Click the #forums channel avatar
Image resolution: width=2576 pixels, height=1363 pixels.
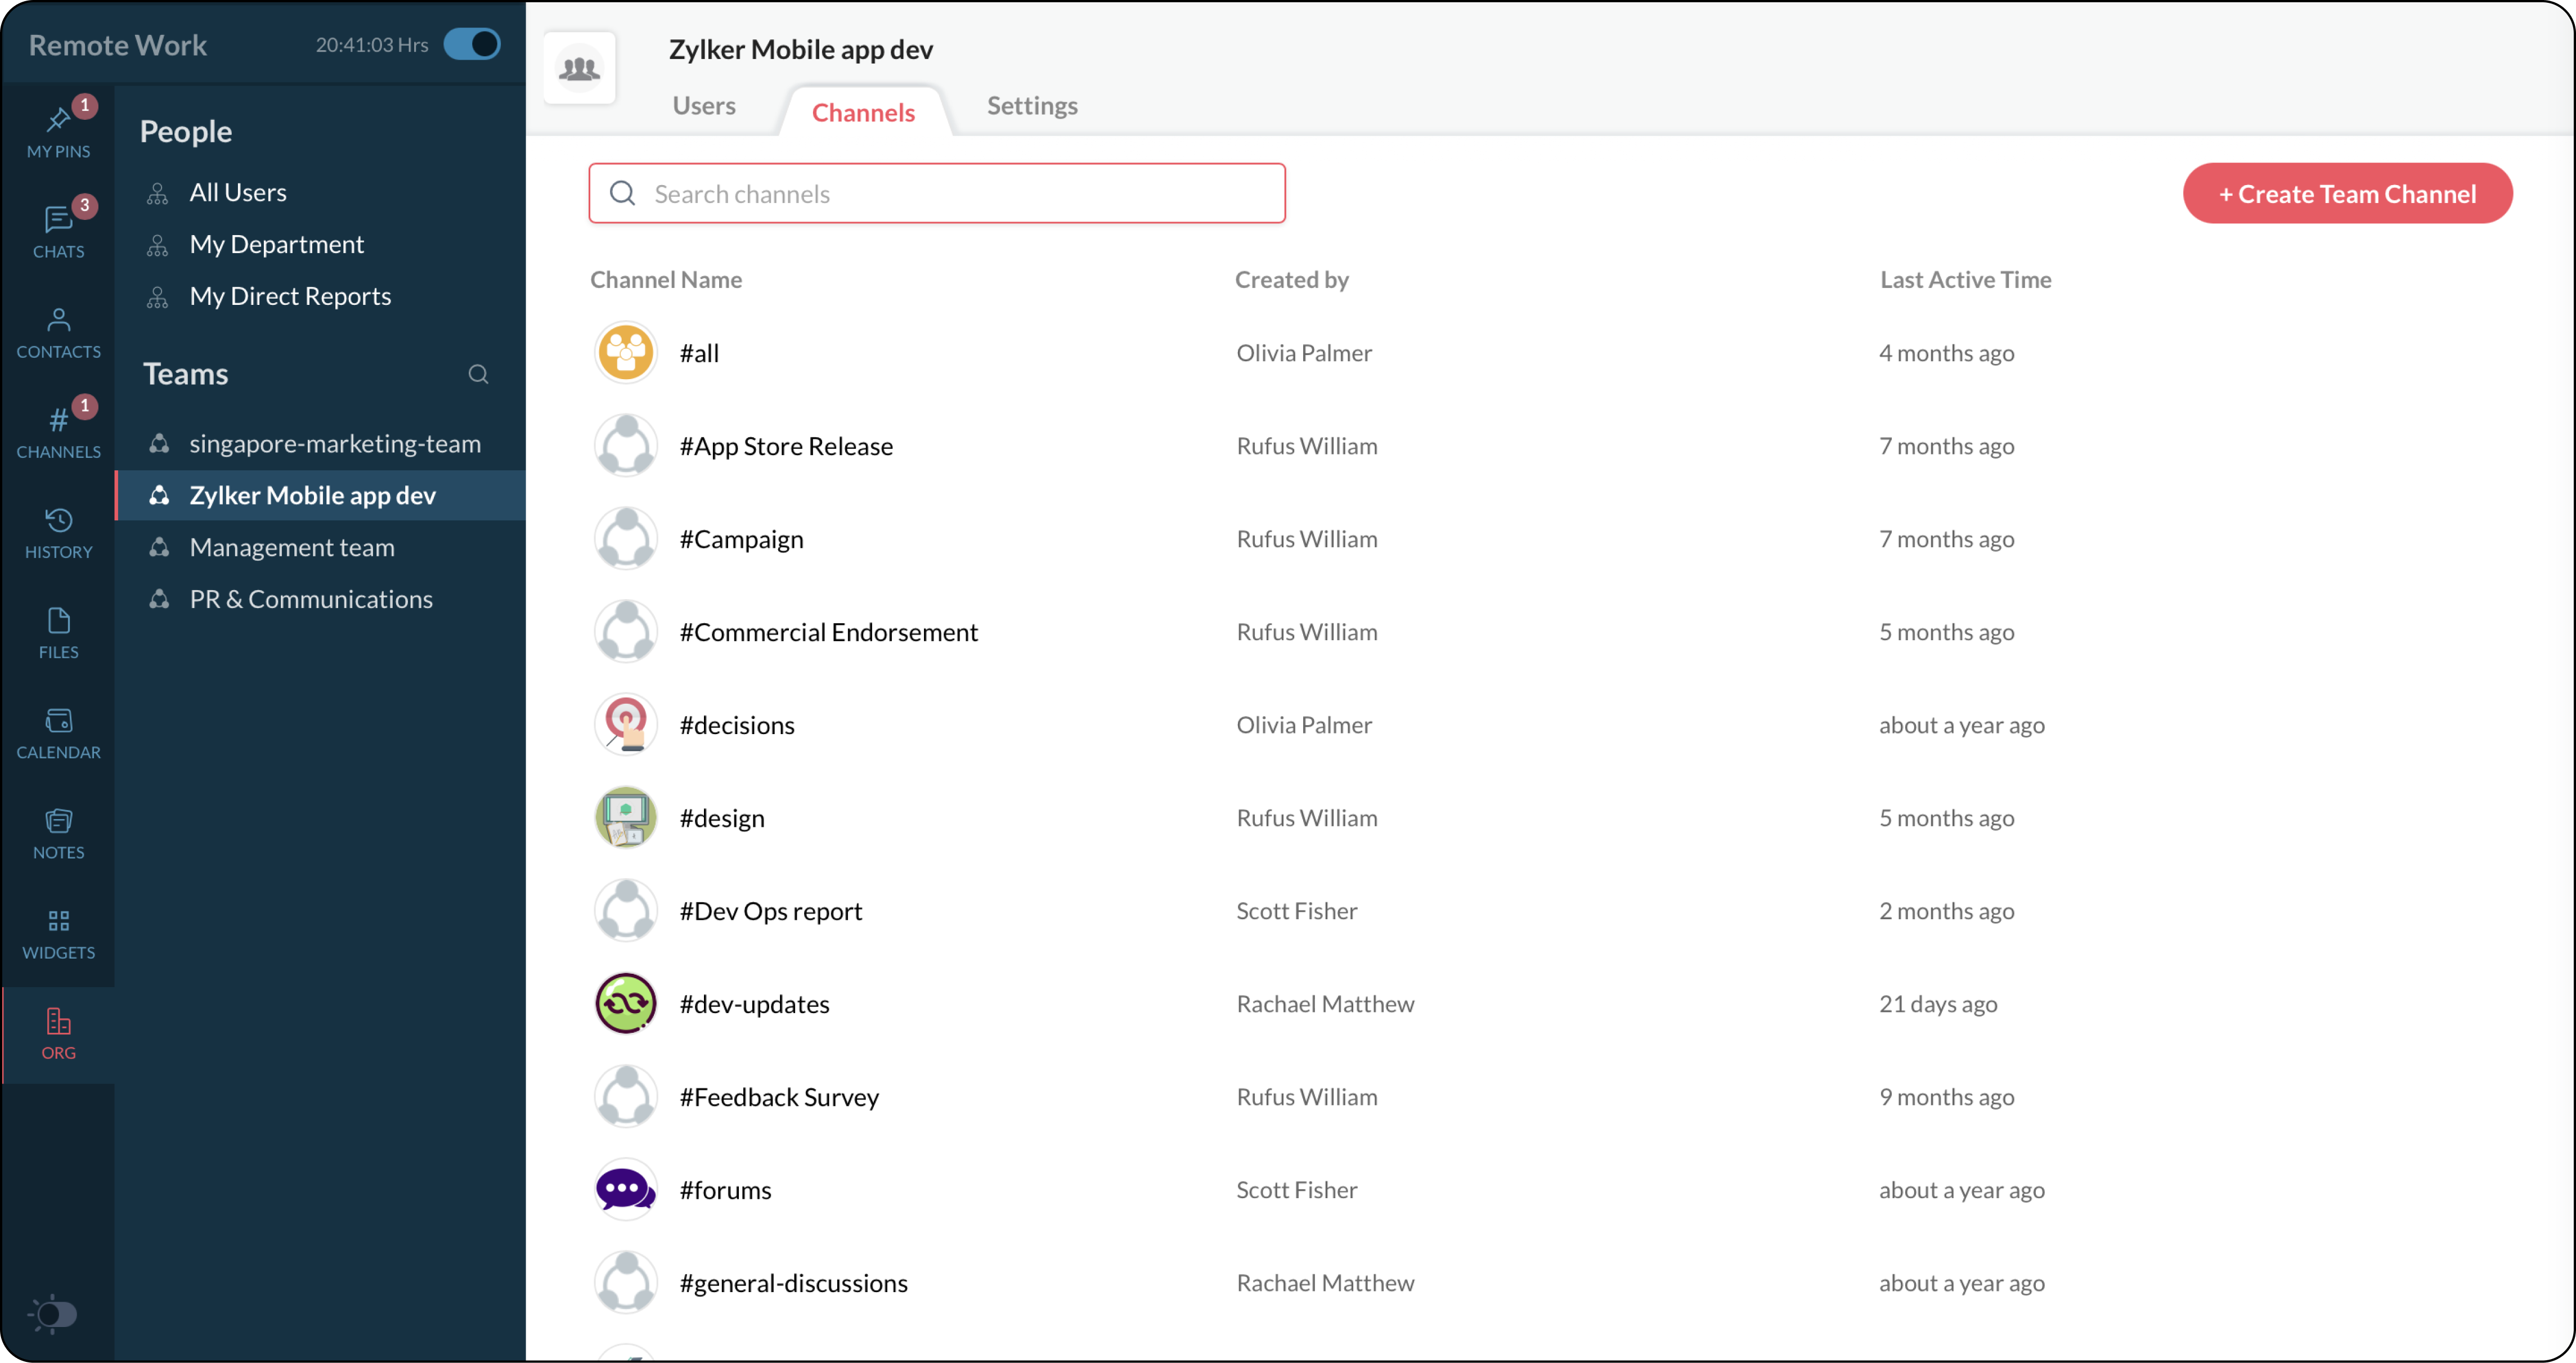pyautogui.click(x=625, y=1189)
